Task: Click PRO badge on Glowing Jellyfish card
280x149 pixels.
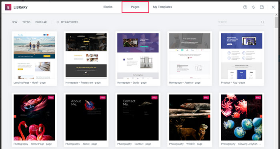Action: [258, 98]
